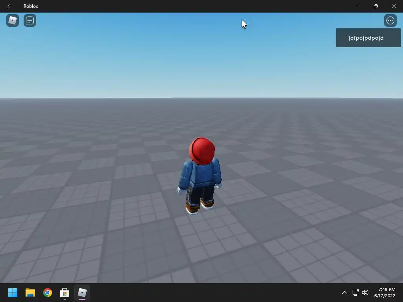403x302 pixels.
Task: Open the three-dots more options button
Action: click(x=390, y=20)
